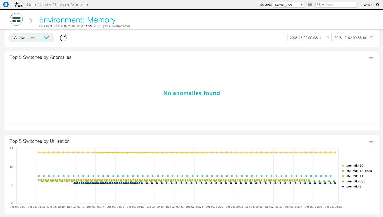Toggle ste-n9k-18-deep series in legend
The height and width of the screenshot is (217, 383).
359,171
